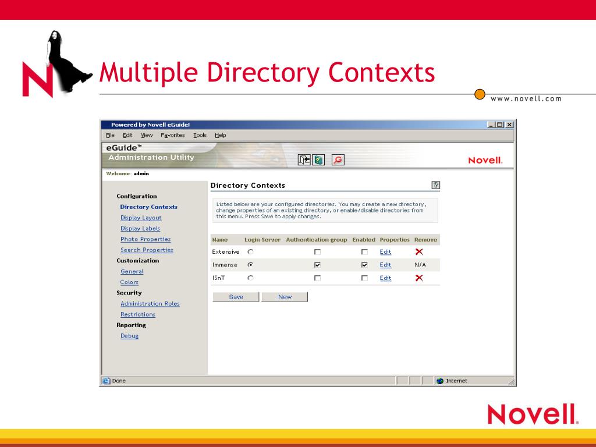Open Search Properties link
This screenshot has width=596, height=447.
pyautogui.click(x=147, y=250)
